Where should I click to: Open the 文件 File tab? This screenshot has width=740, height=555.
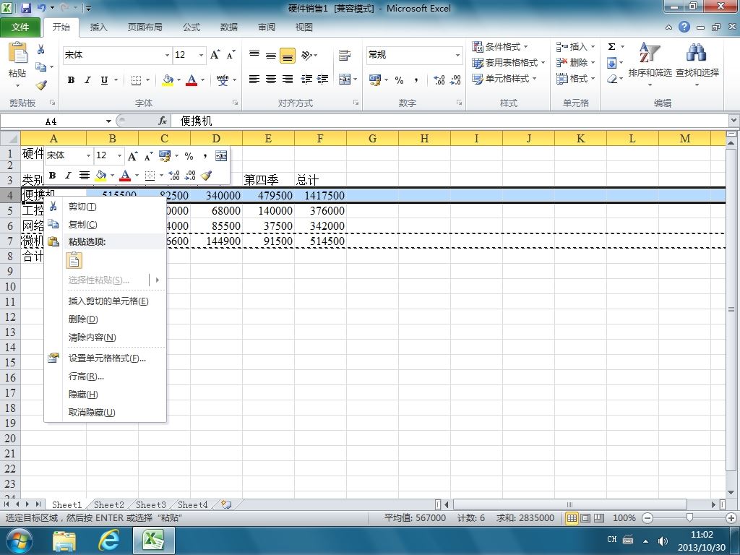click(20, 27)
